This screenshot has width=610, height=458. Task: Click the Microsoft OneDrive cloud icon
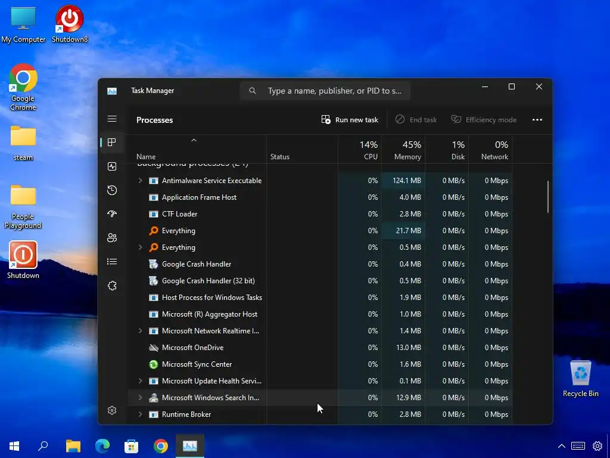[x=154, y=348]
